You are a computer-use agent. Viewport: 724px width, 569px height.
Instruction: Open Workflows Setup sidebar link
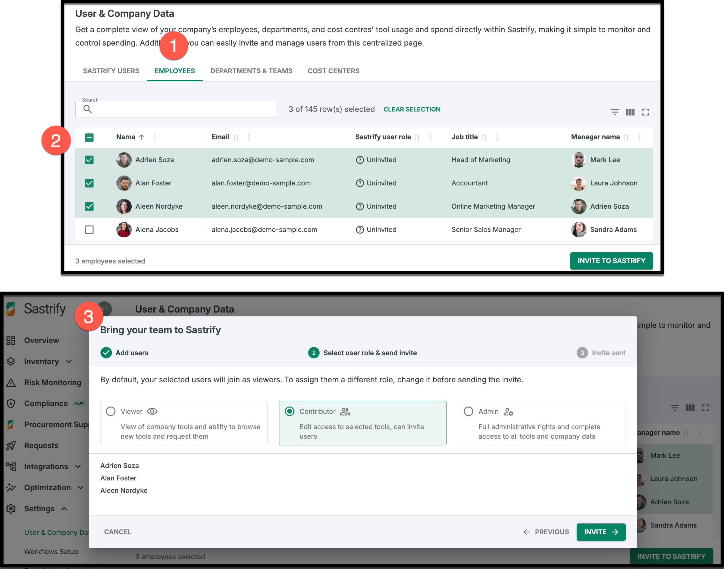[x=51, y=552]
